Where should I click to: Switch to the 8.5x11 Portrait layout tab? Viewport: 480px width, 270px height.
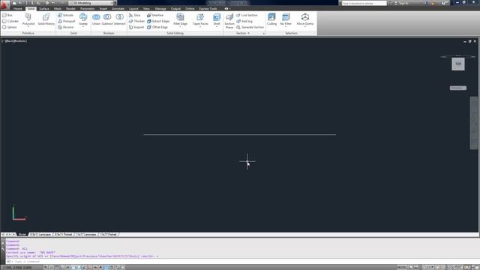click(63, 235)
